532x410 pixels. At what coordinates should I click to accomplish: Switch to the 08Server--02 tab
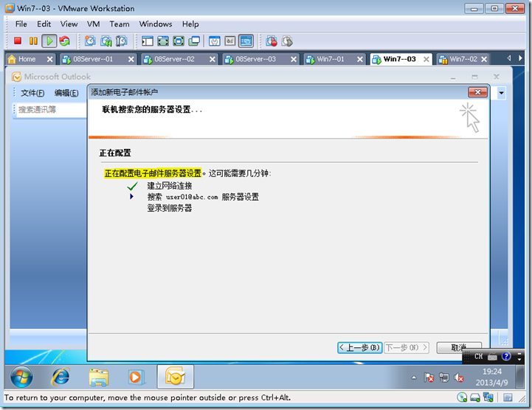pyautogui.click(x=174, y=59)
